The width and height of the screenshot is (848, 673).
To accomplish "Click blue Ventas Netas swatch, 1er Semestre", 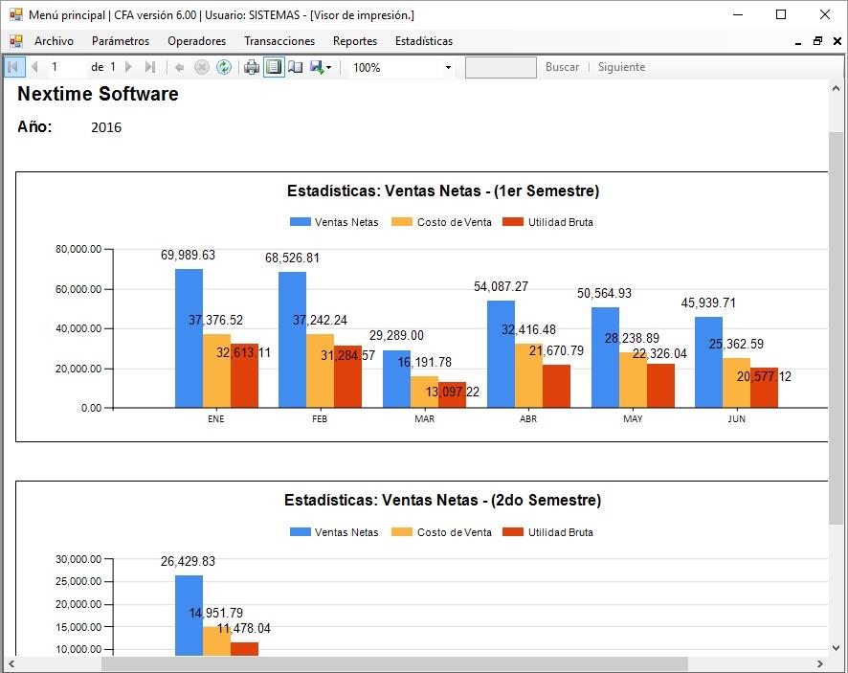I will (301, 222).
